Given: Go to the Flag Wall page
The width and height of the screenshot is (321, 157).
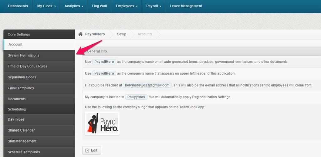Looking at the screenshot, I should tap(99, 6).
